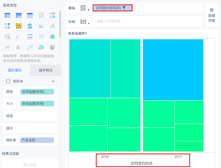This screenshot has height=168, width=221.
Task: Select the multi-series line chart type
Action: tap(41, 37)
